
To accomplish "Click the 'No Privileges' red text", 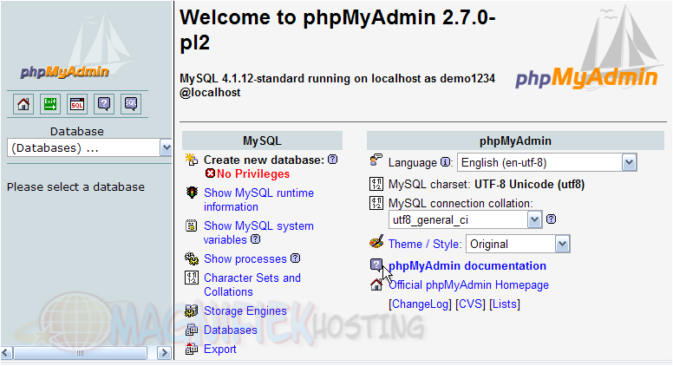I will 252,173.
